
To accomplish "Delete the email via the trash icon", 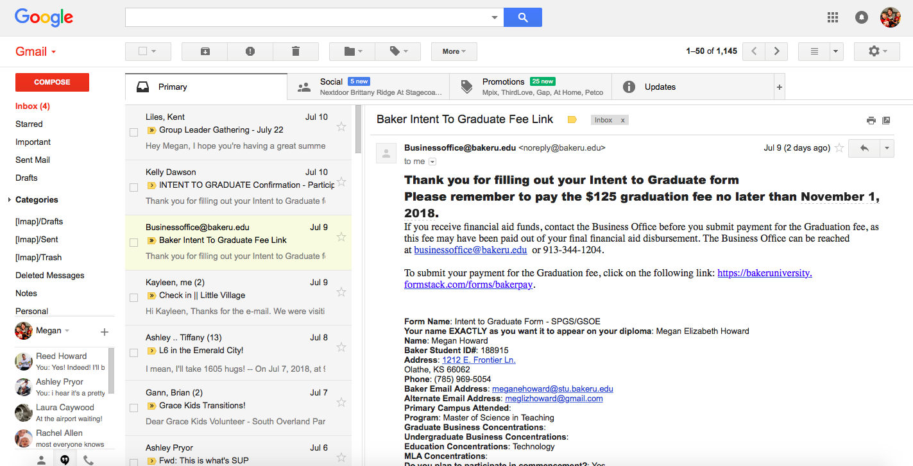I will coord(296,51).
